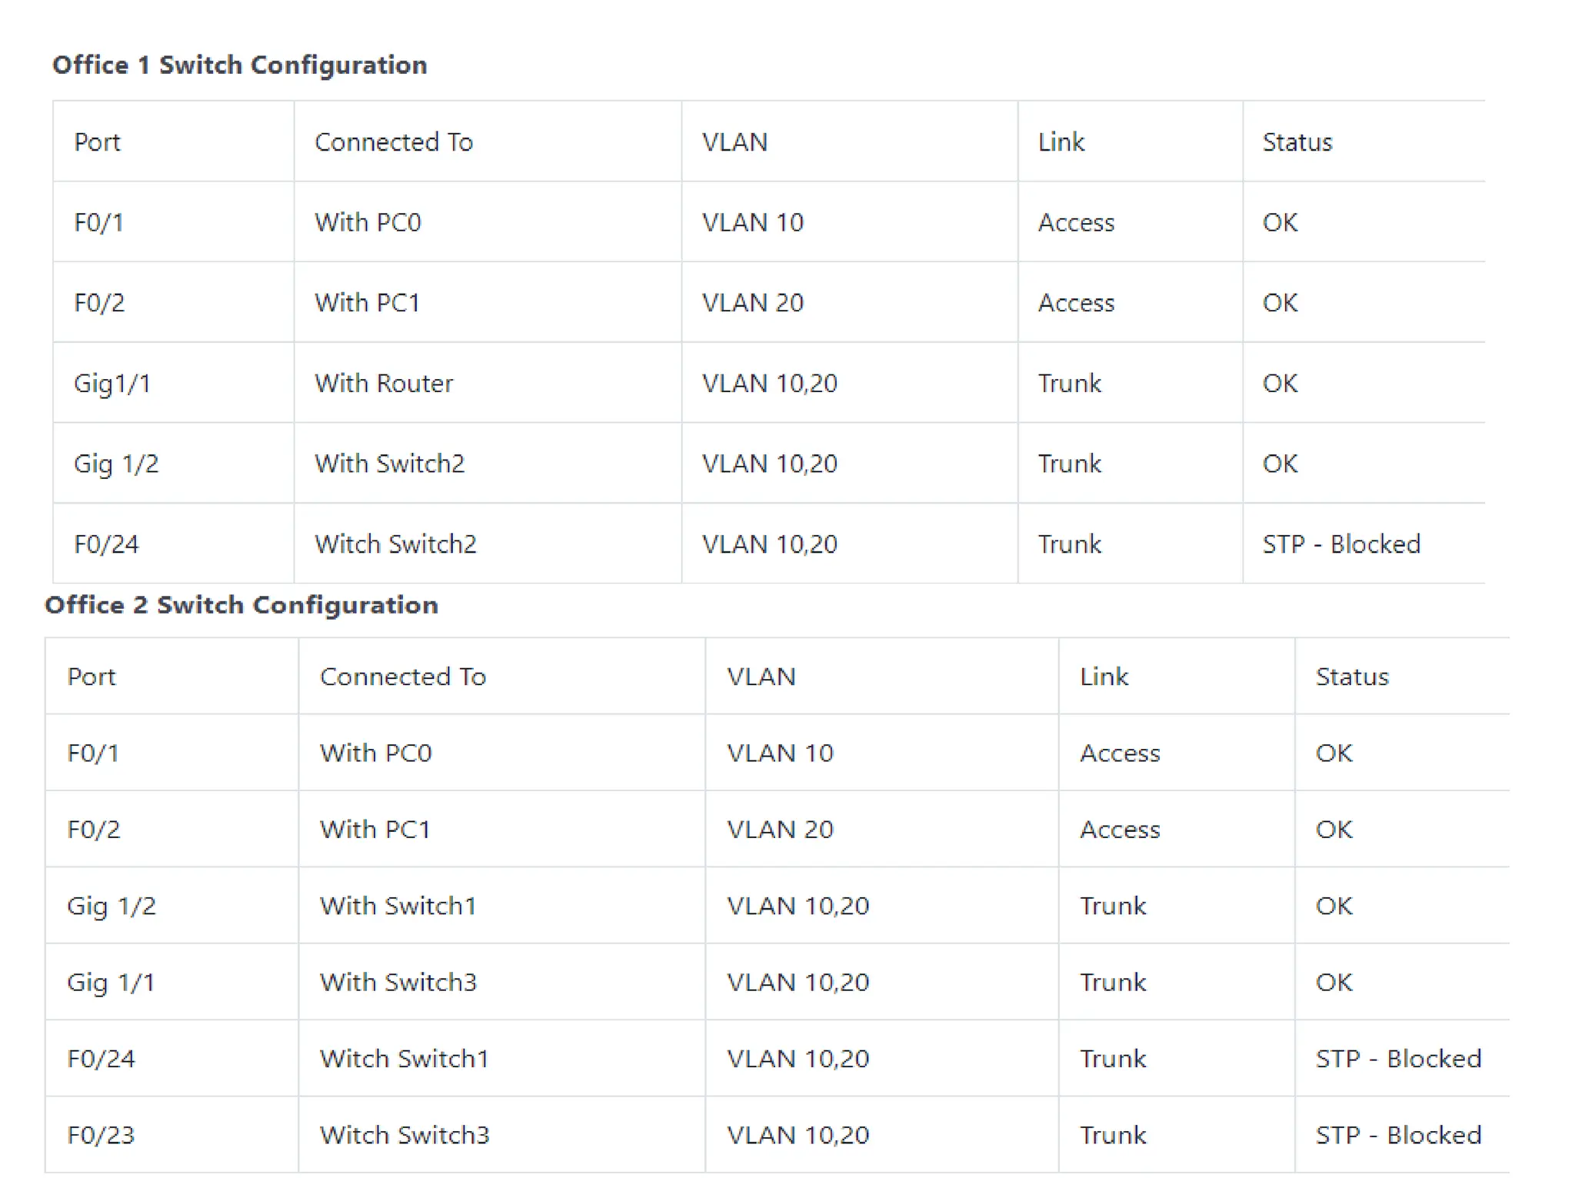The width and height of the screenshot is (1575, 1181).
Task: Click Office 1 table's Port column header
Action: pos(97,142)
